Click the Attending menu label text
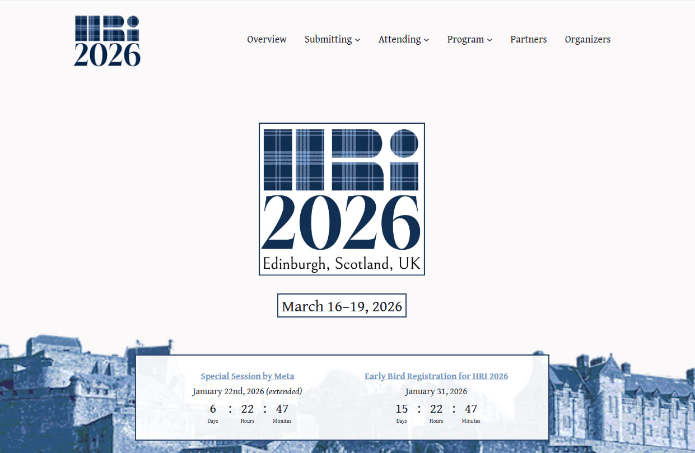 click(x=399, y=39)
